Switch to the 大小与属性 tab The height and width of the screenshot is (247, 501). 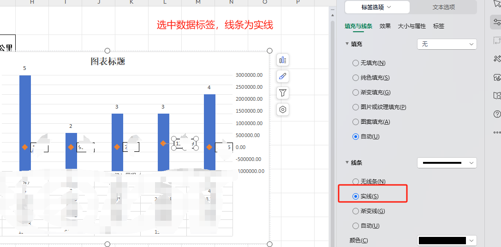(x=412, y=26)
